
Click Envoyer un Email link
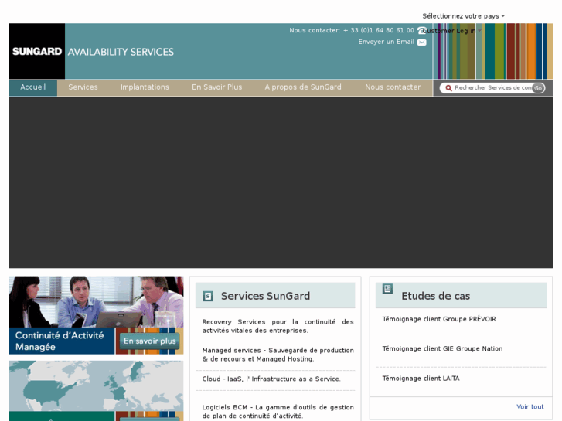[x=386, y=42]
